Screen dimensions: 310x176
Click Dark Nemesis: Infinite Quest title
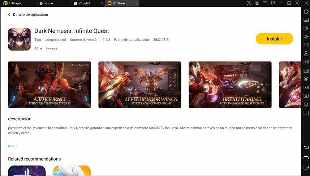coord(72,31)
